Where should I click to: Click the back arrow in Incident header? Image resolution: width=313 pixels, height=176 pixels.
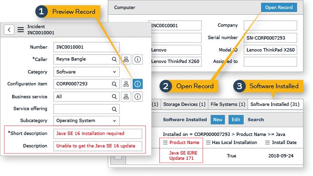pyautogui.click(x=9, y=30)
